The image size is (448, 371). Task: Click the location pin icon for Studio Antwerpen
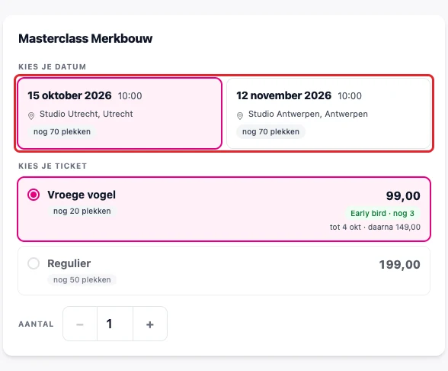tap(240, 116)
